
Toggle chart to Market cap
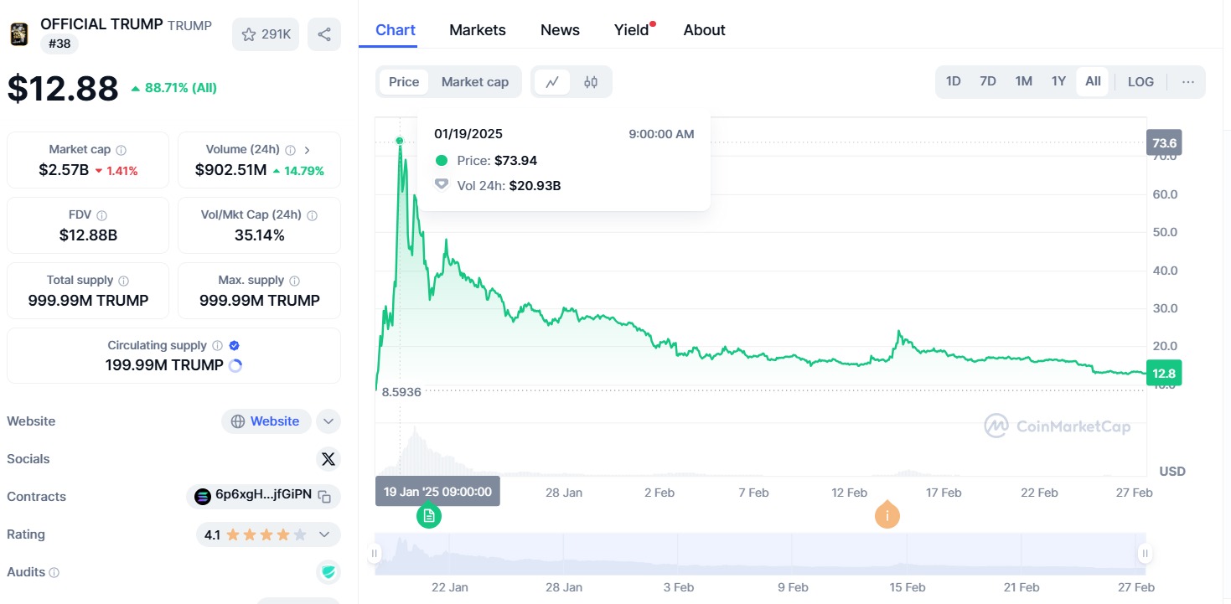pyautogui.click(x=475, y=82)
